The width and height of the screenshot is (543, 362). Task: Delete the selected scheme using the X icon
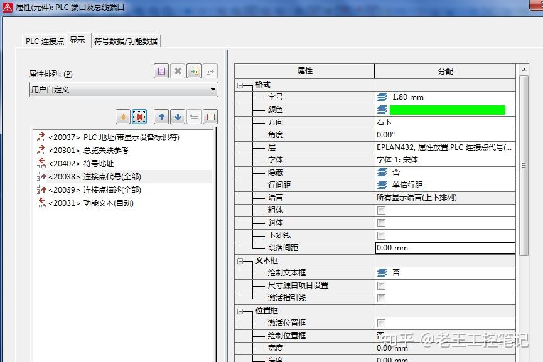(x=176, y=71)
